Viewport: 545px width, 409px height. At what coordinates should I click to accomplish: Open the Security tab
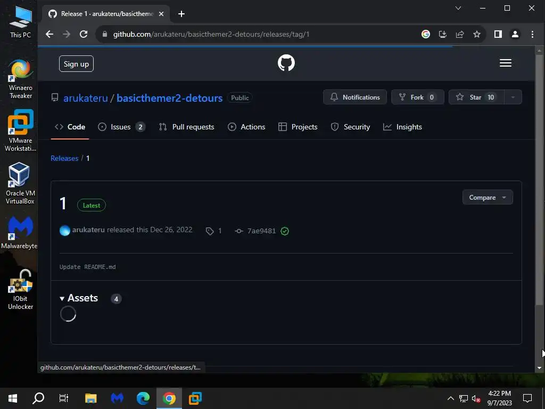(x=350, y=127)
